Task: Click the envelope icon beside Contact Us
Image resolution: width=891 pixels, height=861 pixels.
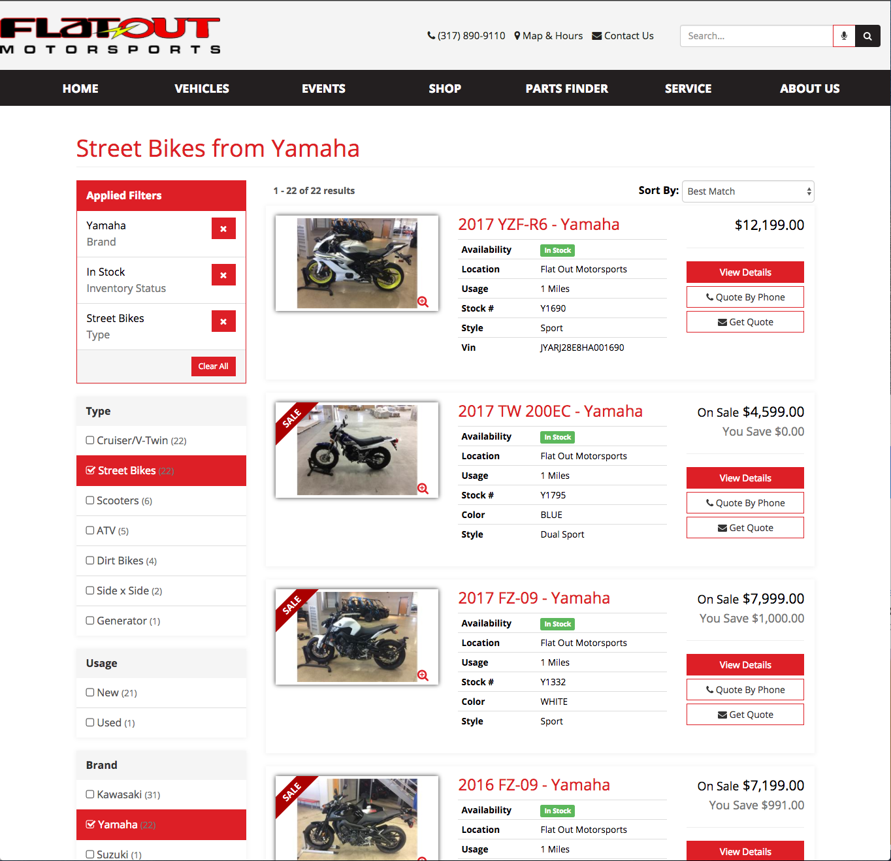Action: pyautogui.click(x=597, y=36)
